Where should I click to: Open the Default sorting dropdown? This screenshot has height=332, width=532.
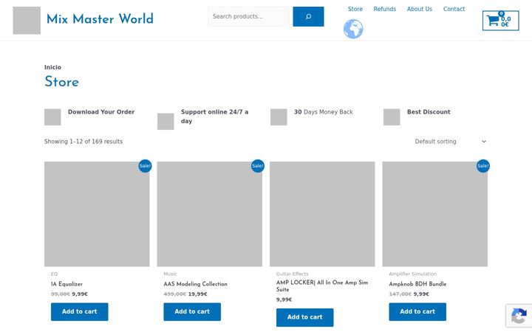[x=451, y=142]
